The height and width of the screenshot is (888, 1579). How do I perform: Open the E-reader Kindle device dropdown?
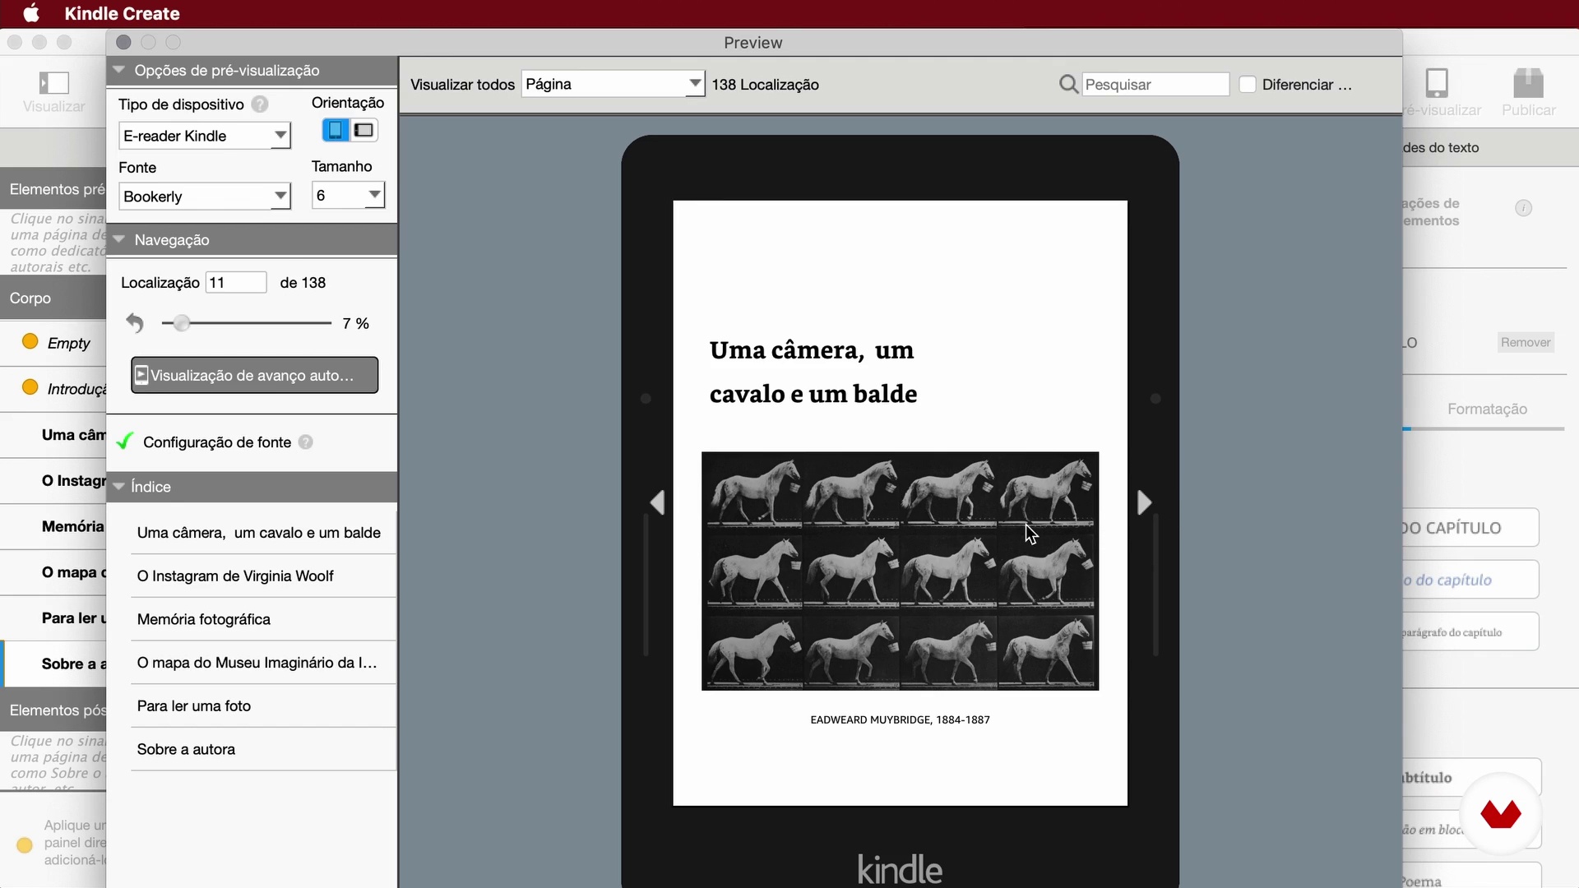point(205,136)
